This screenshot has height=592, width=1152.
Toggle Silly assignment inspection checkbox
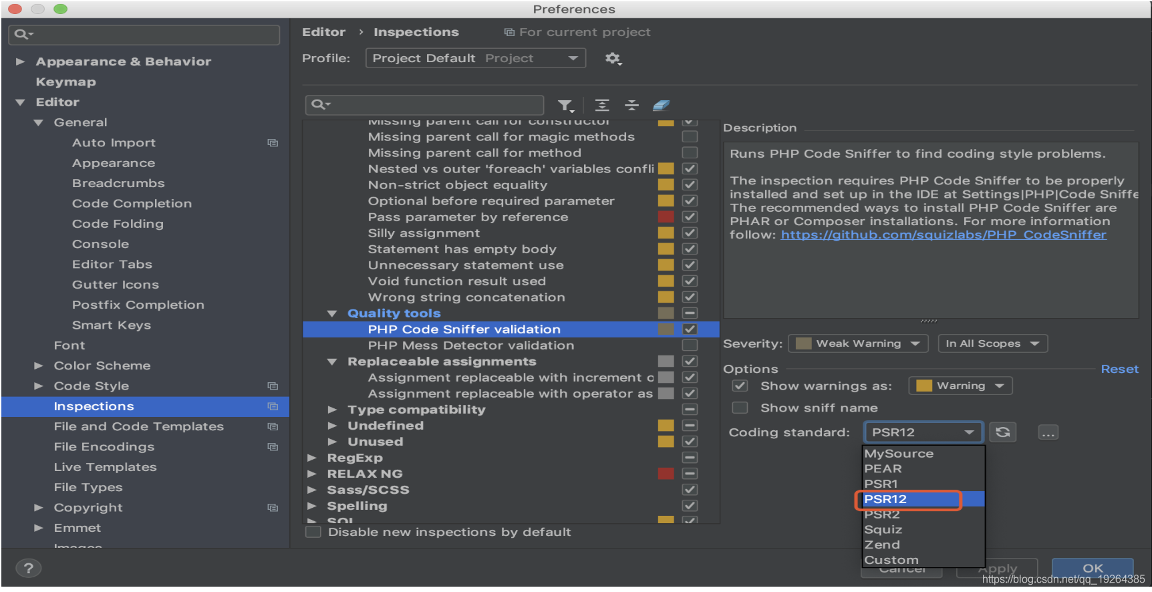(690, 233)
